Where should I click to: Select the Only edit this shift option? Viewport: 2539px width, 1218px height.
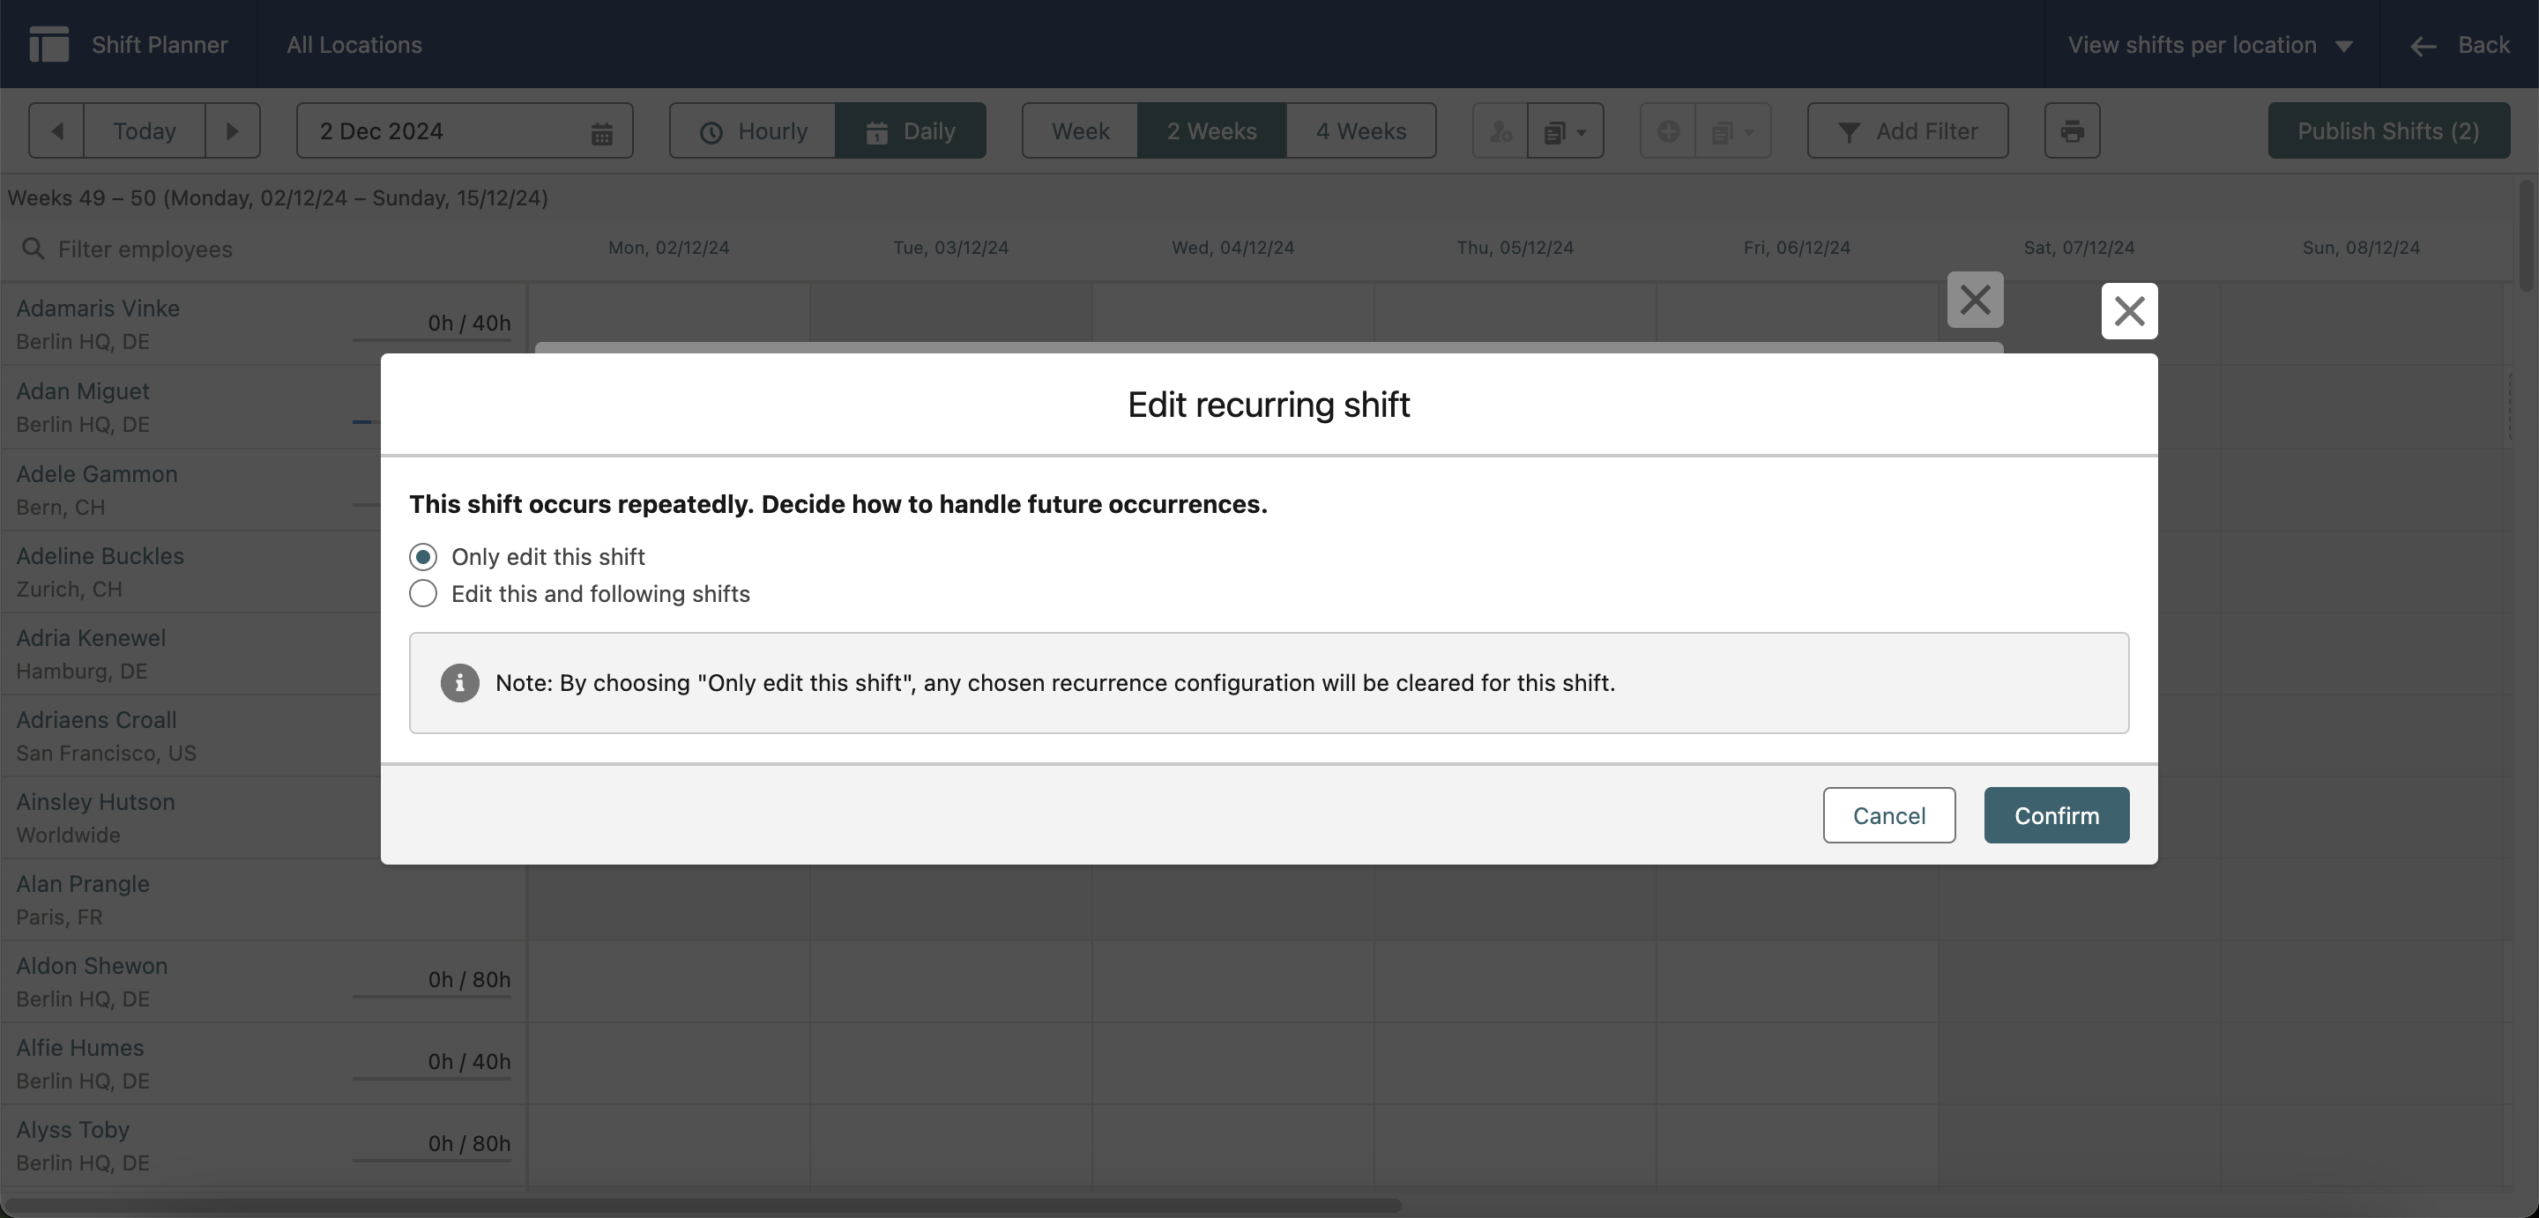423,556
